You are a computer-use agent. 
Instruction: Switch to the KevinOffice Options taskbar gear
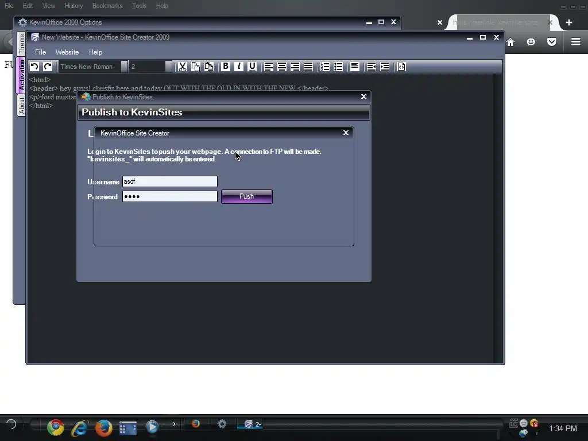coord(222,424)
